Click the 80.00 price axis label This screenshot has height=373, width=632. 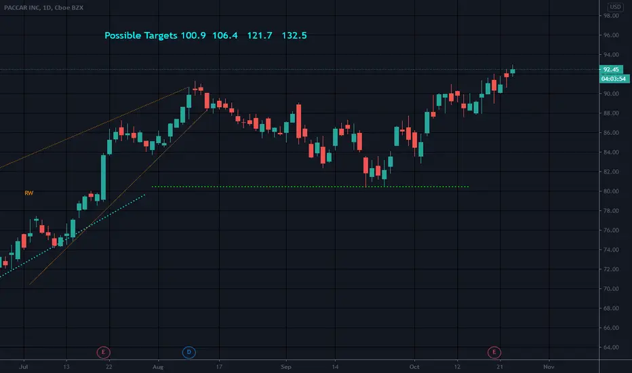coord(610,191)
